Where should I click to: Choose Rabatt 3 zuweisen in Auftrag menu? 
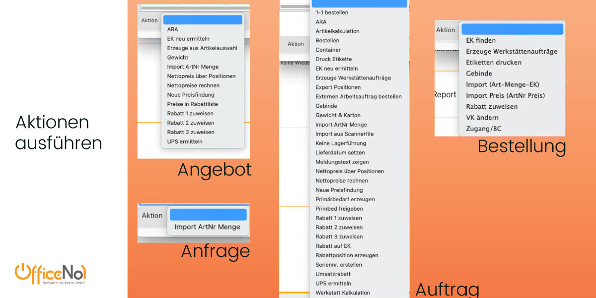tap(339, 237)
